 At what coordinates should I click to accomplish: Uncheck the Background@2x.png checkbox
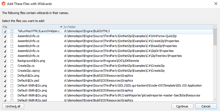tap(5, 61)
